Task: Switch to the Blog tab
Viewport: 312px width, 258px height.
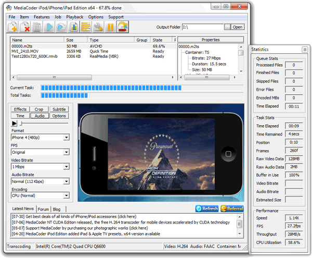Action: click(x=57, y=210)
